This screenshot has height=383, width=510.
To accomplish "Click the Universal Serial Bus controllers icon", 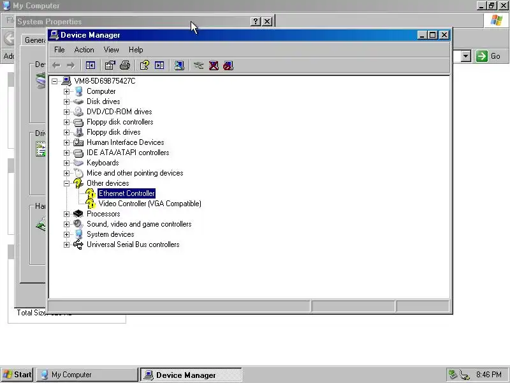I will click(78, 244).
